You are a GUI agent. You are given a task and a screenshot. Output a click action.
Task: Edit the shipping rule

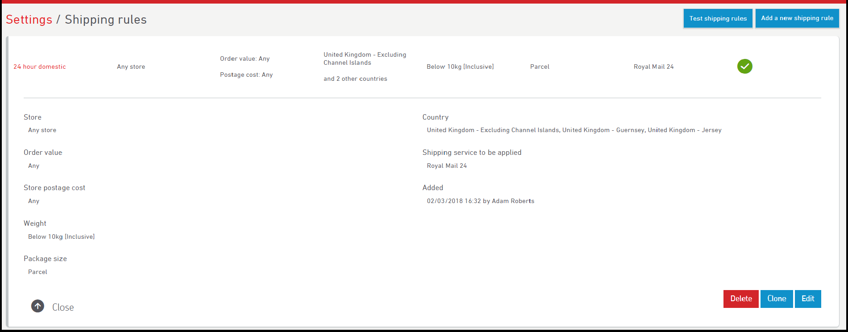(807, 299)
